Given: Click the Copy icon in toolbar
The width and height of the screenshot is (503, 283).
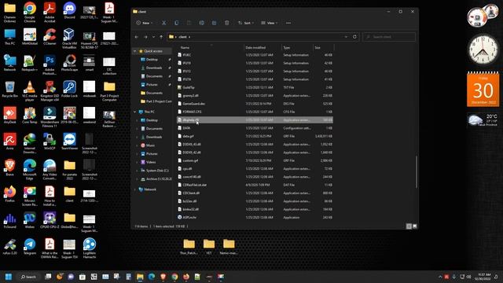Looking at the screenshot, I should coord(176,23).
